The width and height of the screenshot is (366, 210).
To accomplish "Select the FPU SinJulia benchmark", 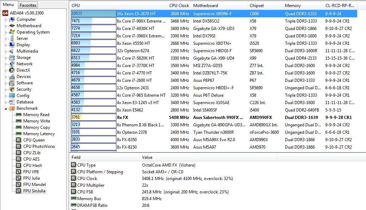I will coord(34,191).
